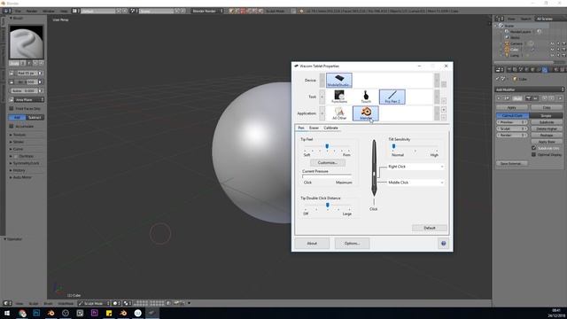Viewport: 567px width, 319px height.
Task: Click the brush Radius field
Action: (x=26, y=73)
